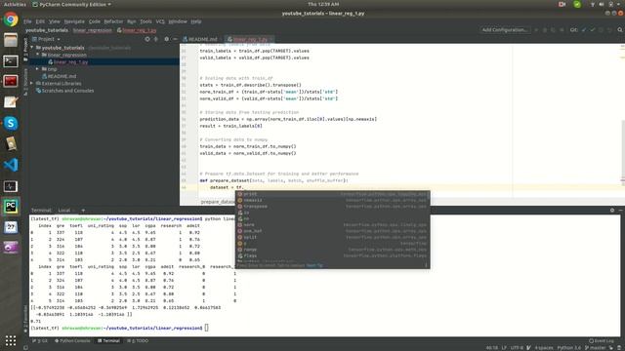
Task: Open the TODO tool window button
Action: click(138, 341)
